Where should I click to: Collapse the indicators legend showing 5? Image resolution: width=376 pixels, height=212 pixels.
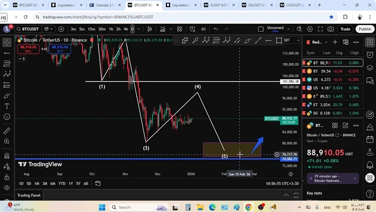point(22,59)
